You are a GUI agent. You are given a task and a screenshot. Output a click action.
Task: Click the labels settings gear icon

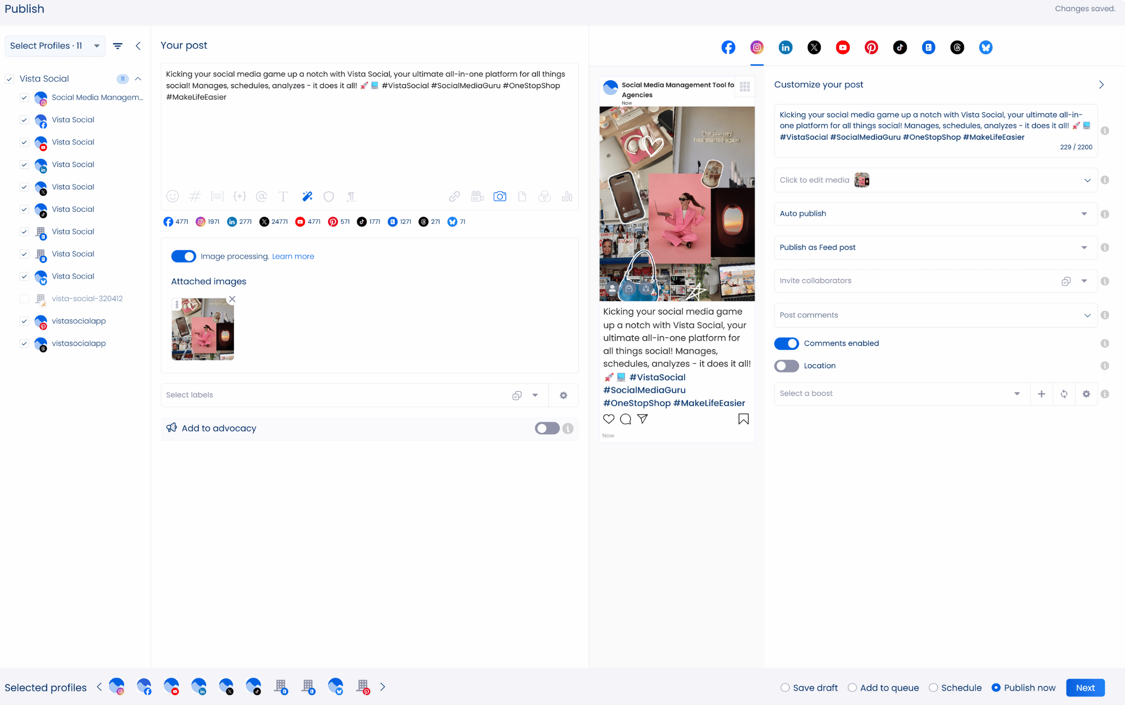pyautogui.click(x=563, y=395)
